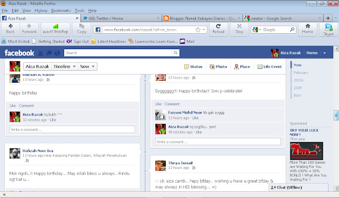The width and height of the screenshot is (339, 198).
Task: Switch to the creator - Google Search tab
Action: 283,18
